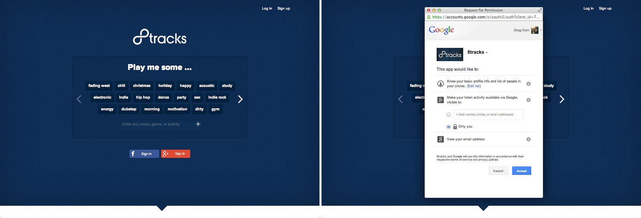The image size is (641, 218).
Task: Click the large 8tracks logo above Play me some
Action: pyautogui.click(x=160, y=37)
